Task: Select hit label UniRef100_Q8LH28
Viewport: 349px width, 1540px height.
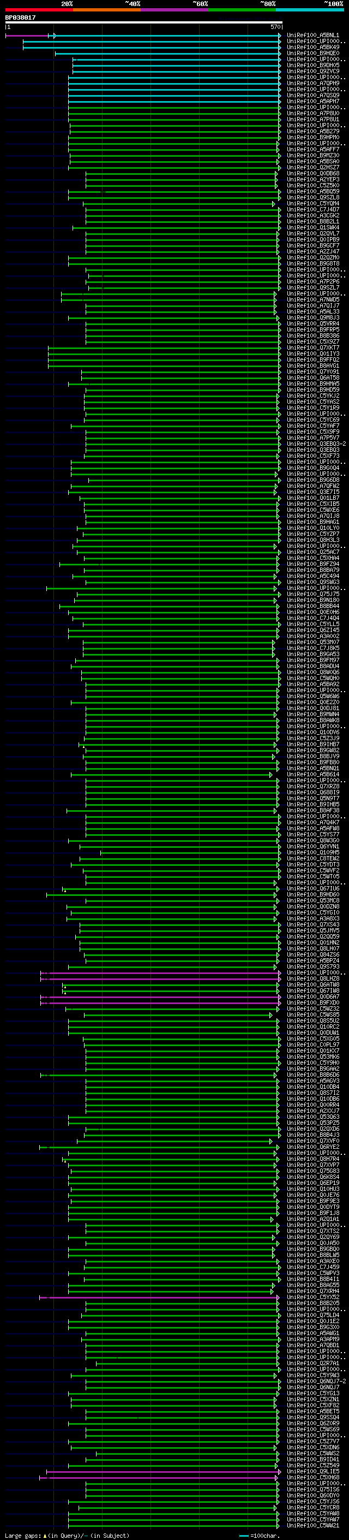Action: 312,980
